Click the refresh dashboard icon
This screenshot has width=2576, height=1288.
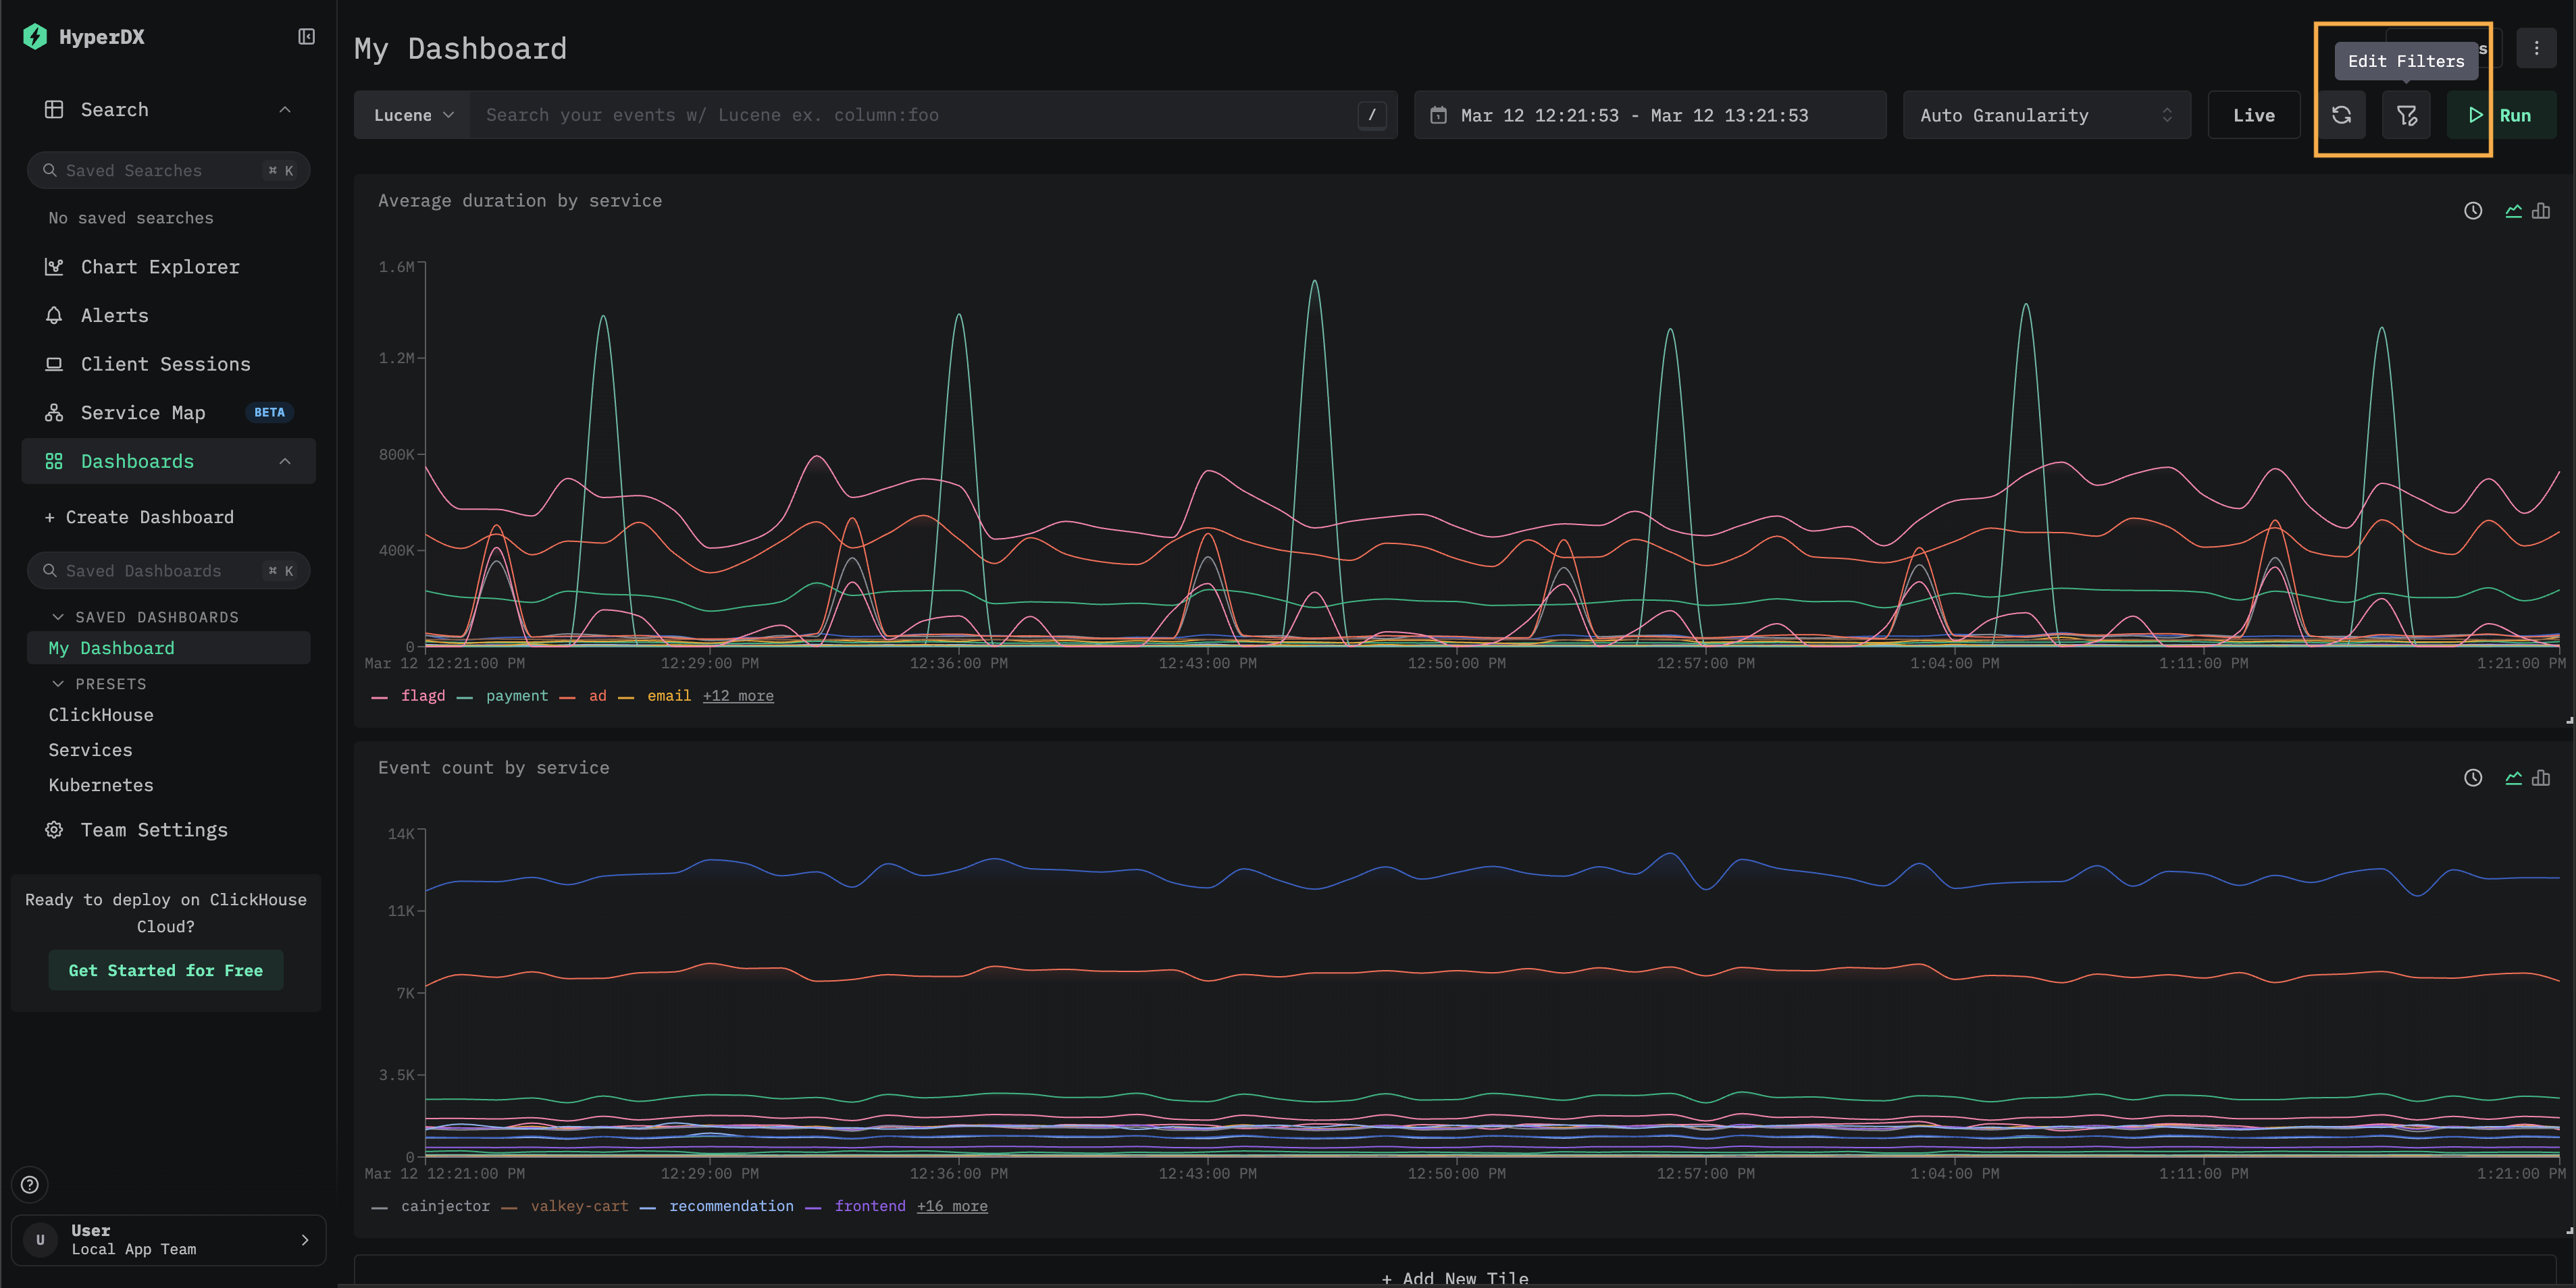tap(2341, 116)
